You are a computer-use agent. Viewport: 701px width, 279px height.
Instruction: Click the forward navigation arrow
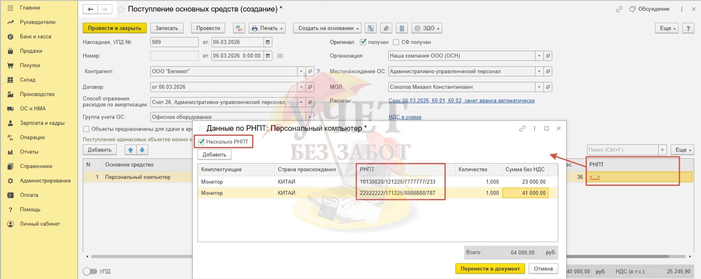[105, 9]
